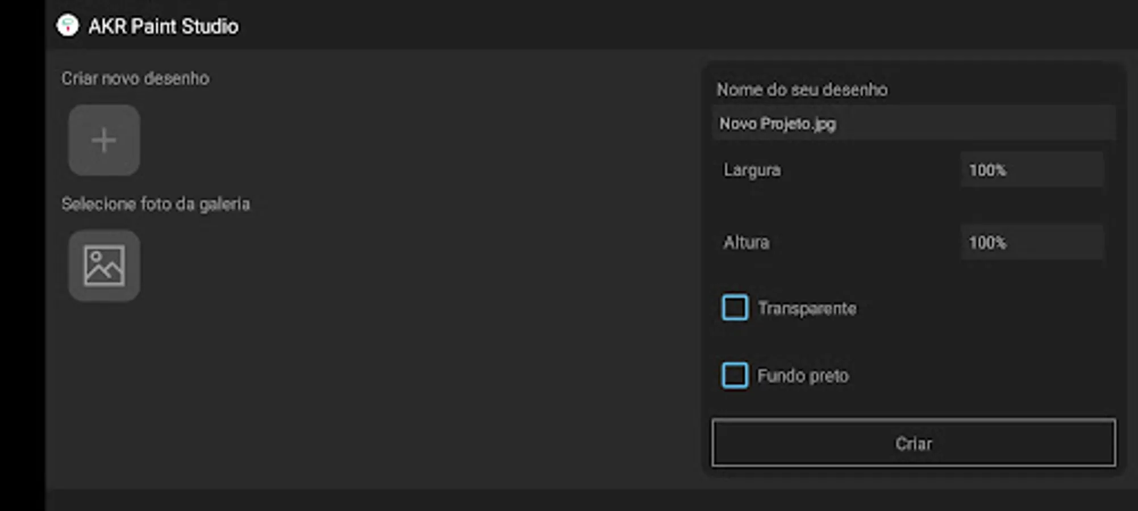Click the AKR Paint Studio logo icon
This screenshot has height=511, width=1138.
click(68, 26)
